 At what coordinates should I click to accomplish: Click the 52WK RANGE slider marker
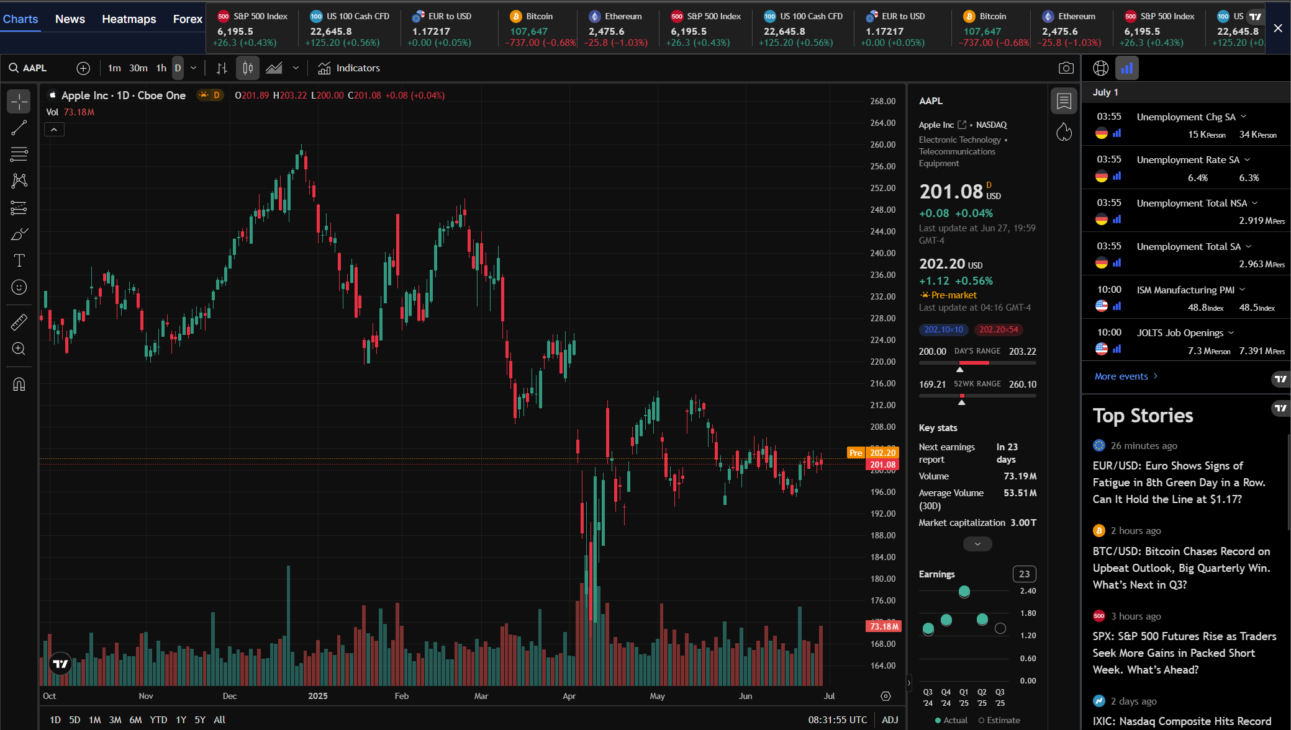[961, 402]
